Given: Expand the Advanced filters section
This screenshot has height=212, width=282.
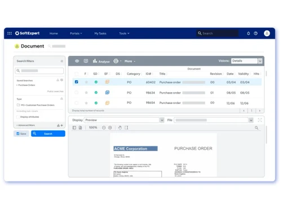Looking at the screenshot, I should (26, 126).
